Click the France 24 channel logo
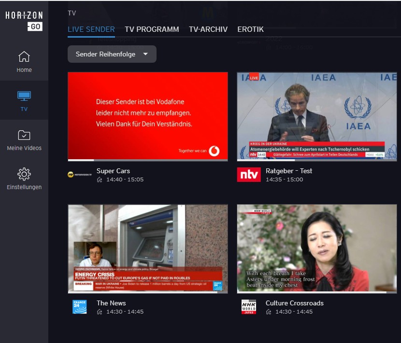The width and height of the screenshot is (401, 343). (x=80, y=307)
